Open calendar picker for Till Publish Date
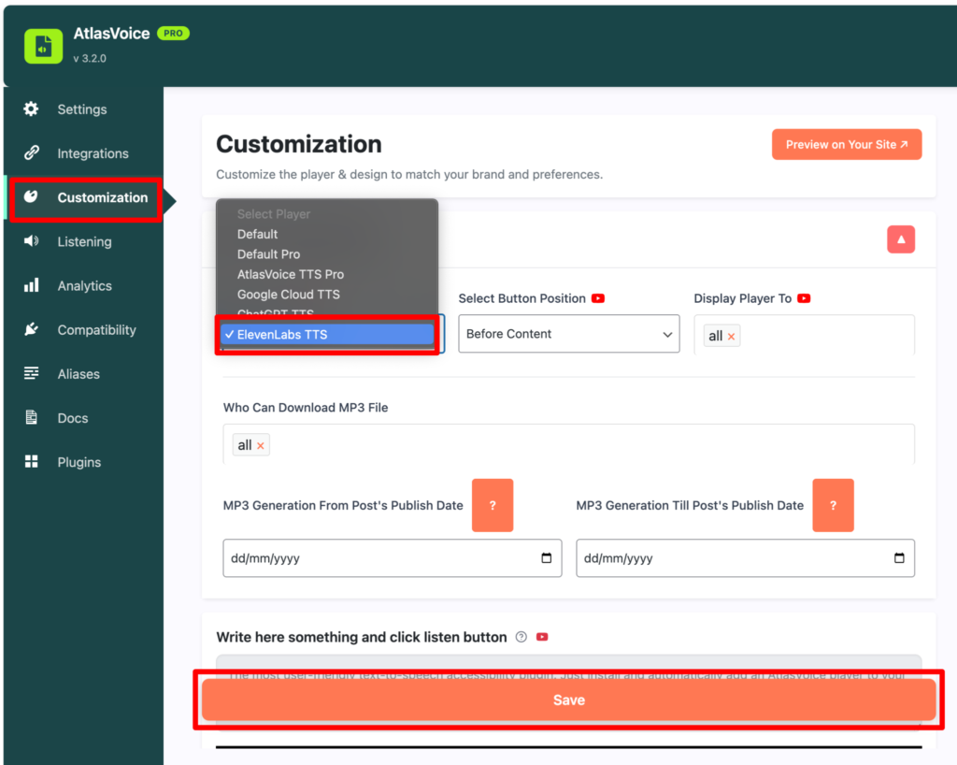 [899, 557]
